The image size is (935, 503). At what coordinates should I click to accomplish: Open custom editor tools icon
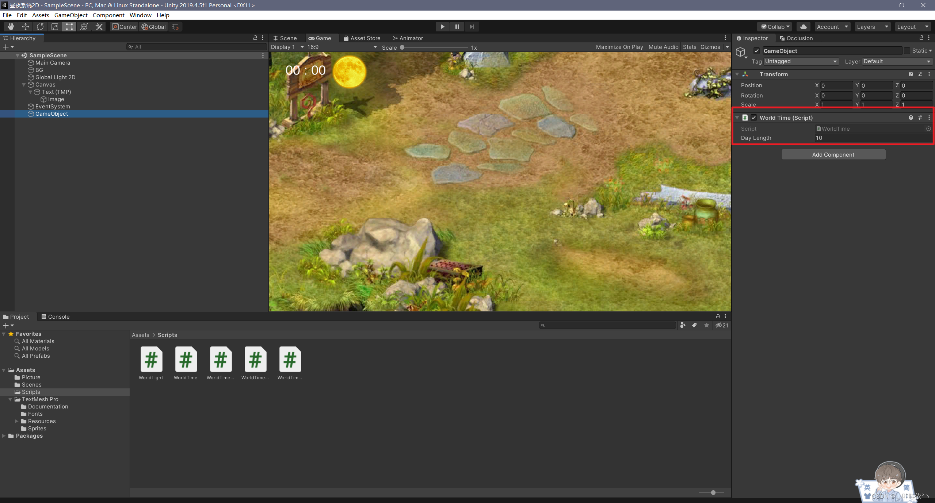click(x=99, y=27)
